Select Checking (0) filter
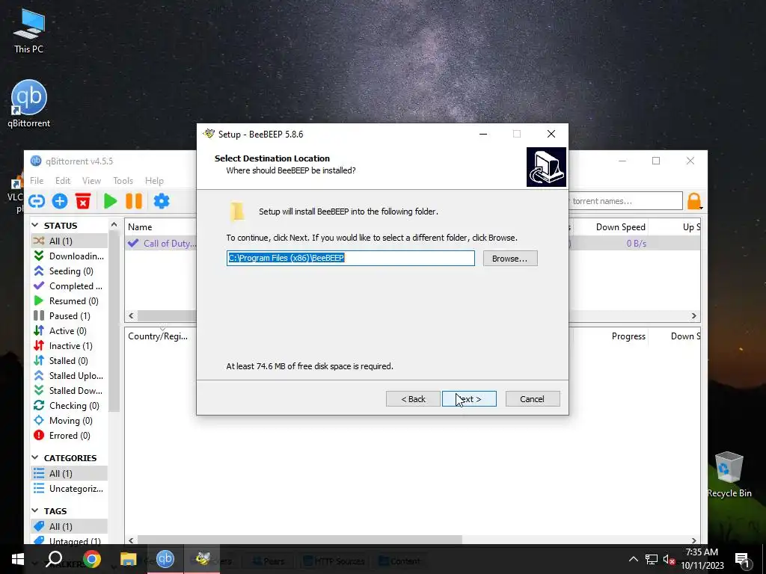766x574 pixels. click(69, 406)
